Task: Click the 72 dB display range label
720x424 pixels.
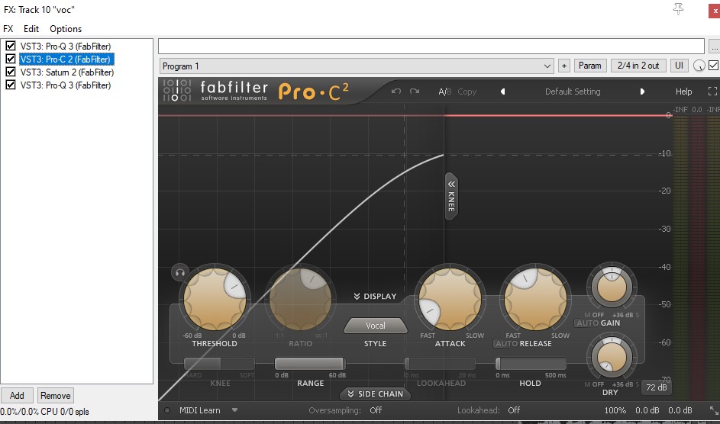Action: (x=656, y=387)
